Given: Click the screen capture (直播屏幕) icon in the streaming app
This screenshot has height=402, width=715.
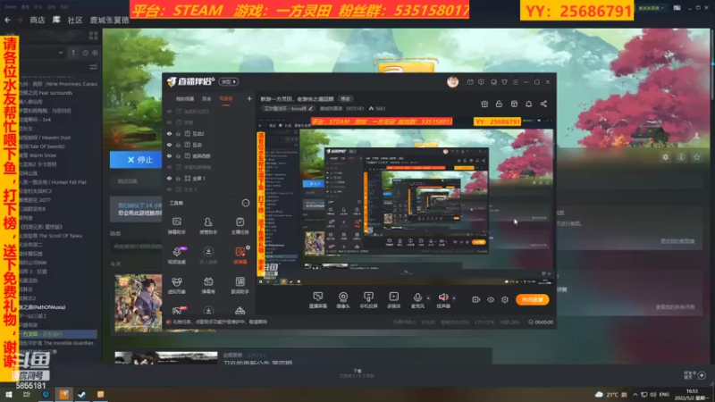Looking at the screenshot, I should click(318, 300).
